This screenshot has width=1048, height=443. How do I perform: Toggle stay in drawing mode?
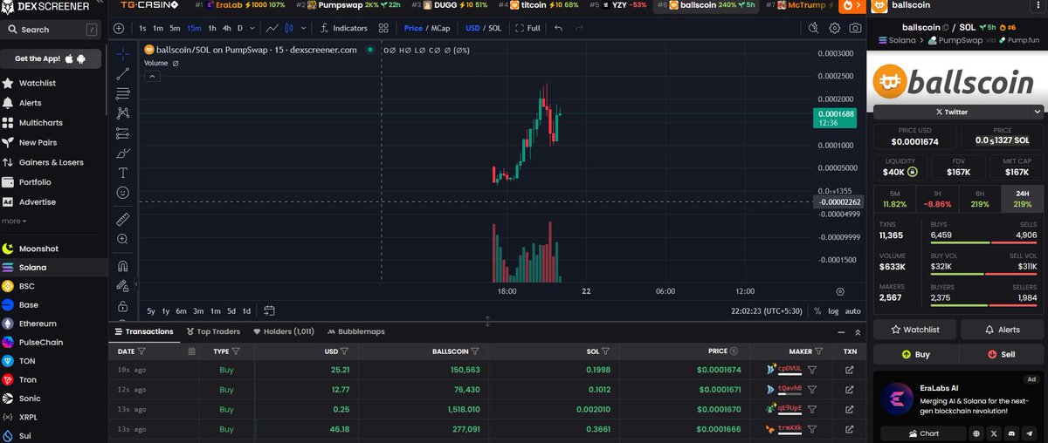122,285
